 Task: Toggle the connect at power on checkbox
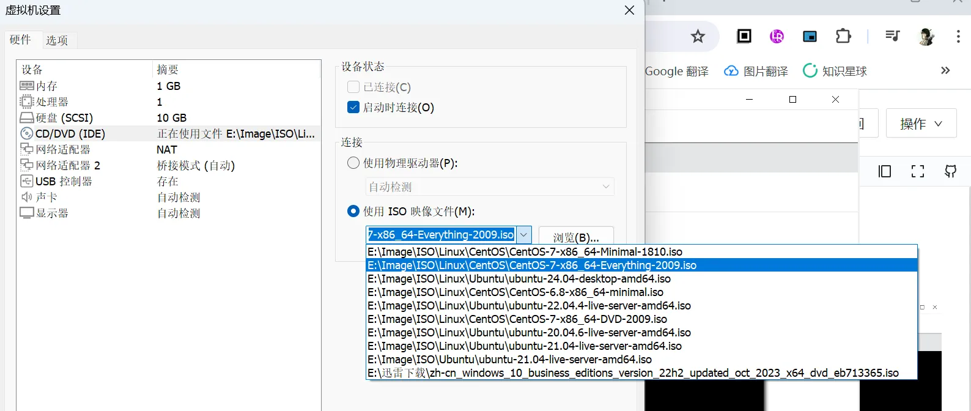coord(353,107)
